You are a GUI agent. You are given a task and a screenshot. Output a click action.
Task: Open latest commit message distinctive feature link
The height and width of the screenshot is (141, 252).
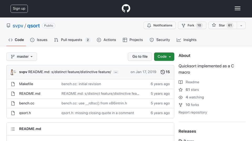coord(70,72)
